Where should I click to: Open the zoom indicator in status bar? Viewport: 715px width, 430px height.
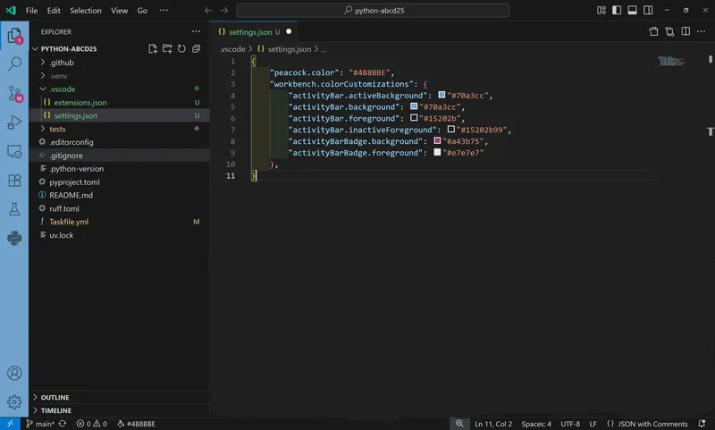point(459,424)
